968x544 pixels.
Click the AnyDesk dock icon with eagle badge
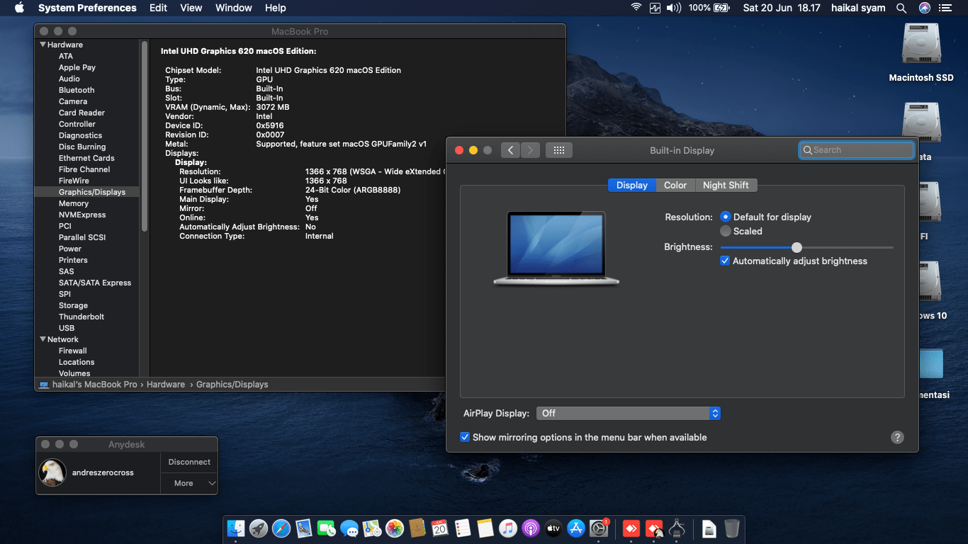(654, 528)
